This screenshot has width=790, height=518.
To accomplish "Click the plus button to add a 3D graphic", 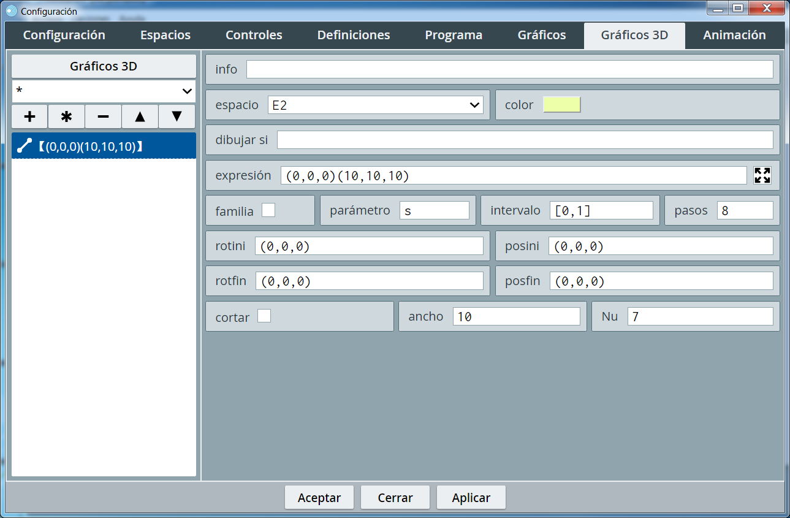I will (29, 116).
